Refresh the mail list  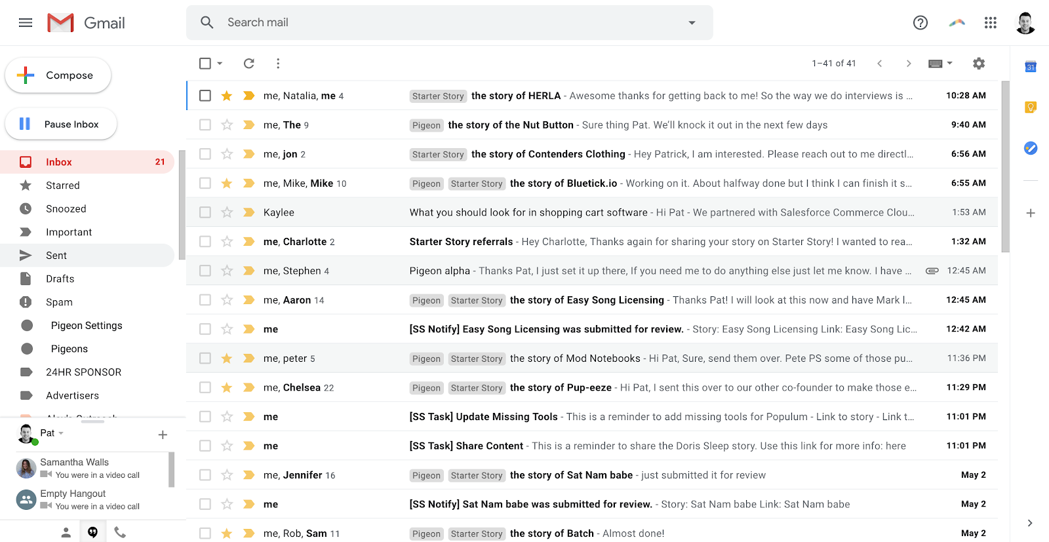[x=249, y=64]
